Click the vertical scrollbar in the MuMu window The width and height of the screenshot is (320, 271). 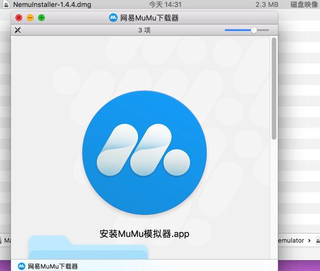point(274,89)
